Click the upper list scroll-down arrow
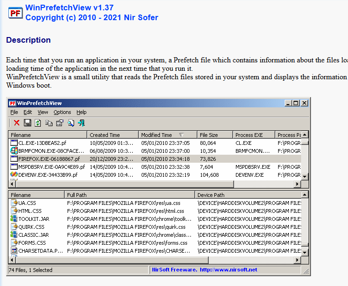The height and width of the screenshot is (286, 348). pos(305,177)
